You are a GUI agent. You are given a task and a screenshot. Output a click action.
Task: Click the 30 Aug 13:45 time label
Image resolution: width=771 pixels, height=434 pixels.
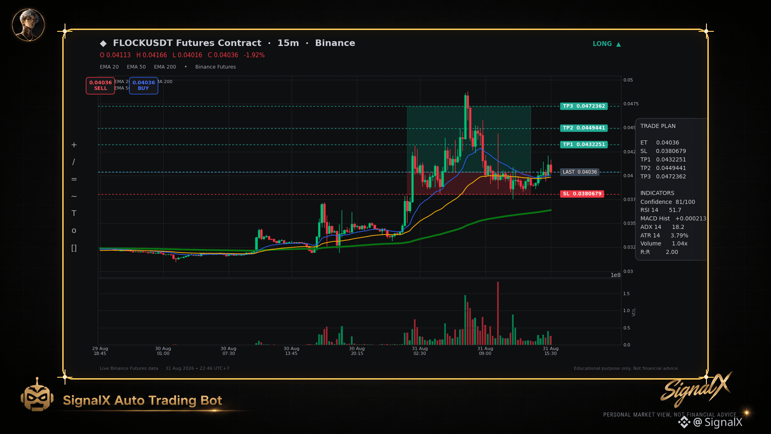click(291, 351)
